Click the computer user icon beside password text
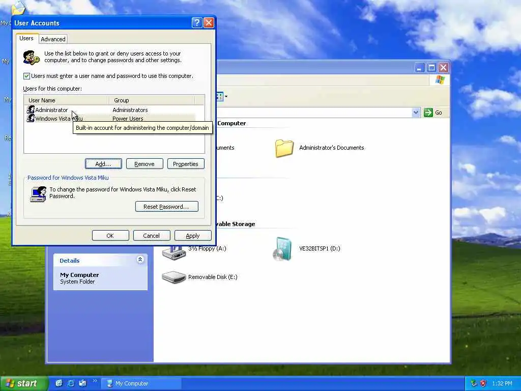 (38, 194)
